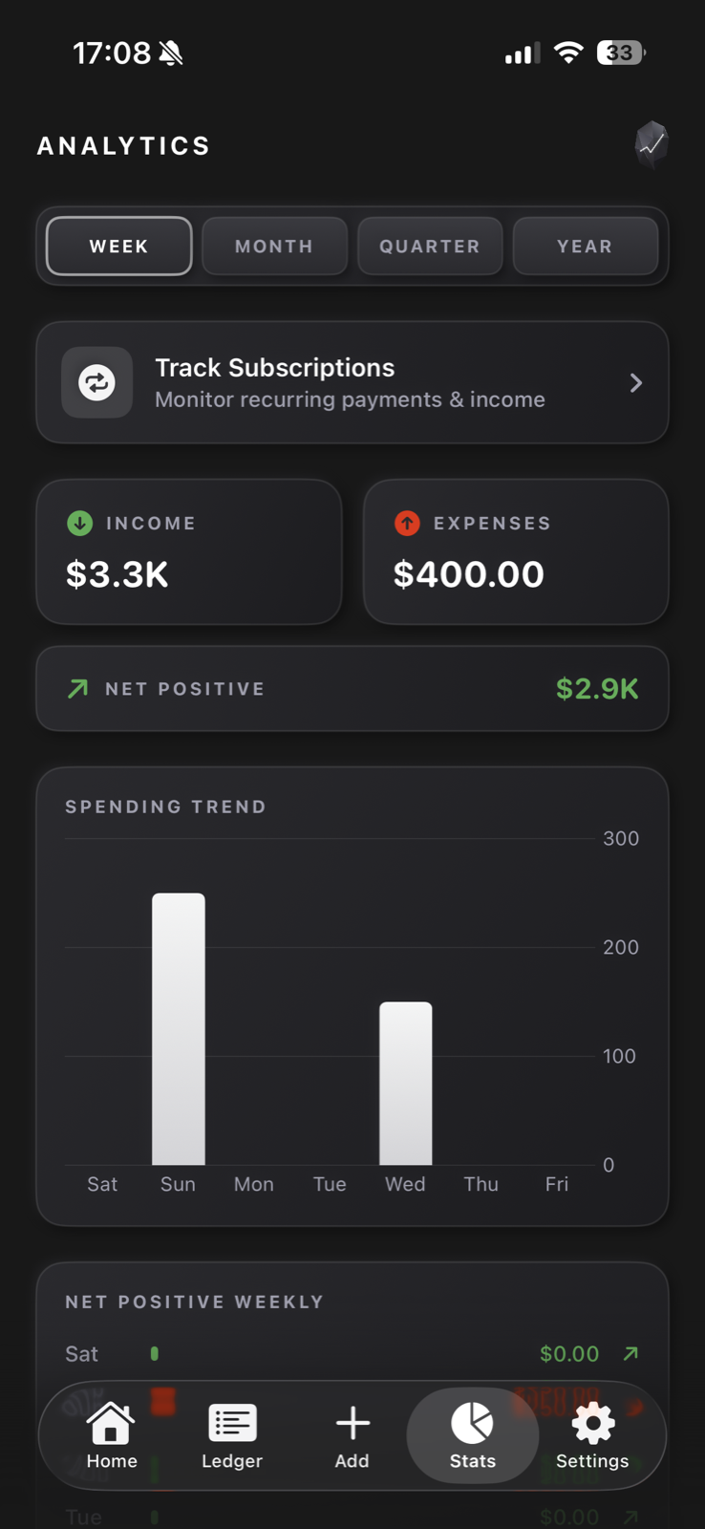Open the Expenses $400.00 card

tap(516, 552)
